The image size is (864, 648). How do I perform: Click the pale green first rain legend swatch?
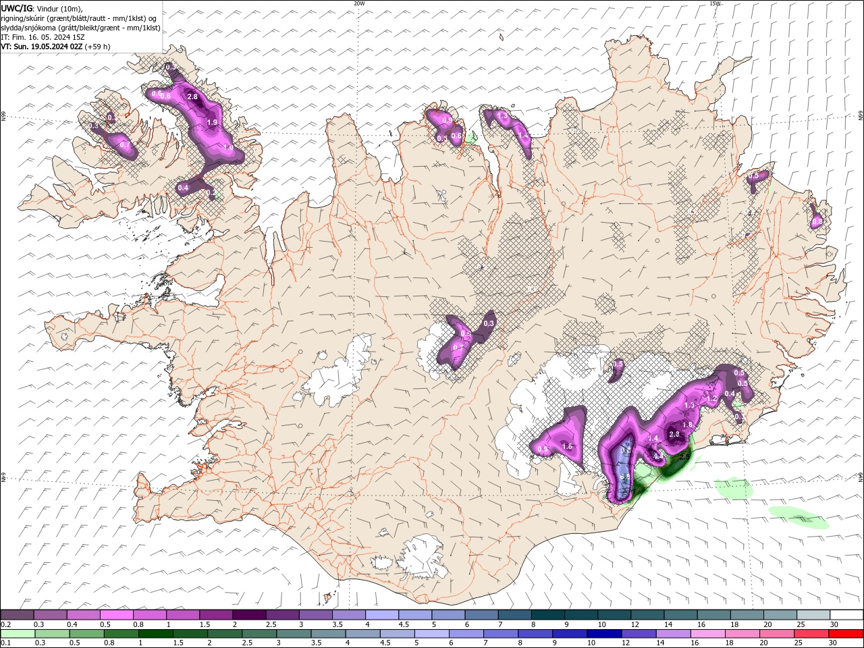pos(18,634)
